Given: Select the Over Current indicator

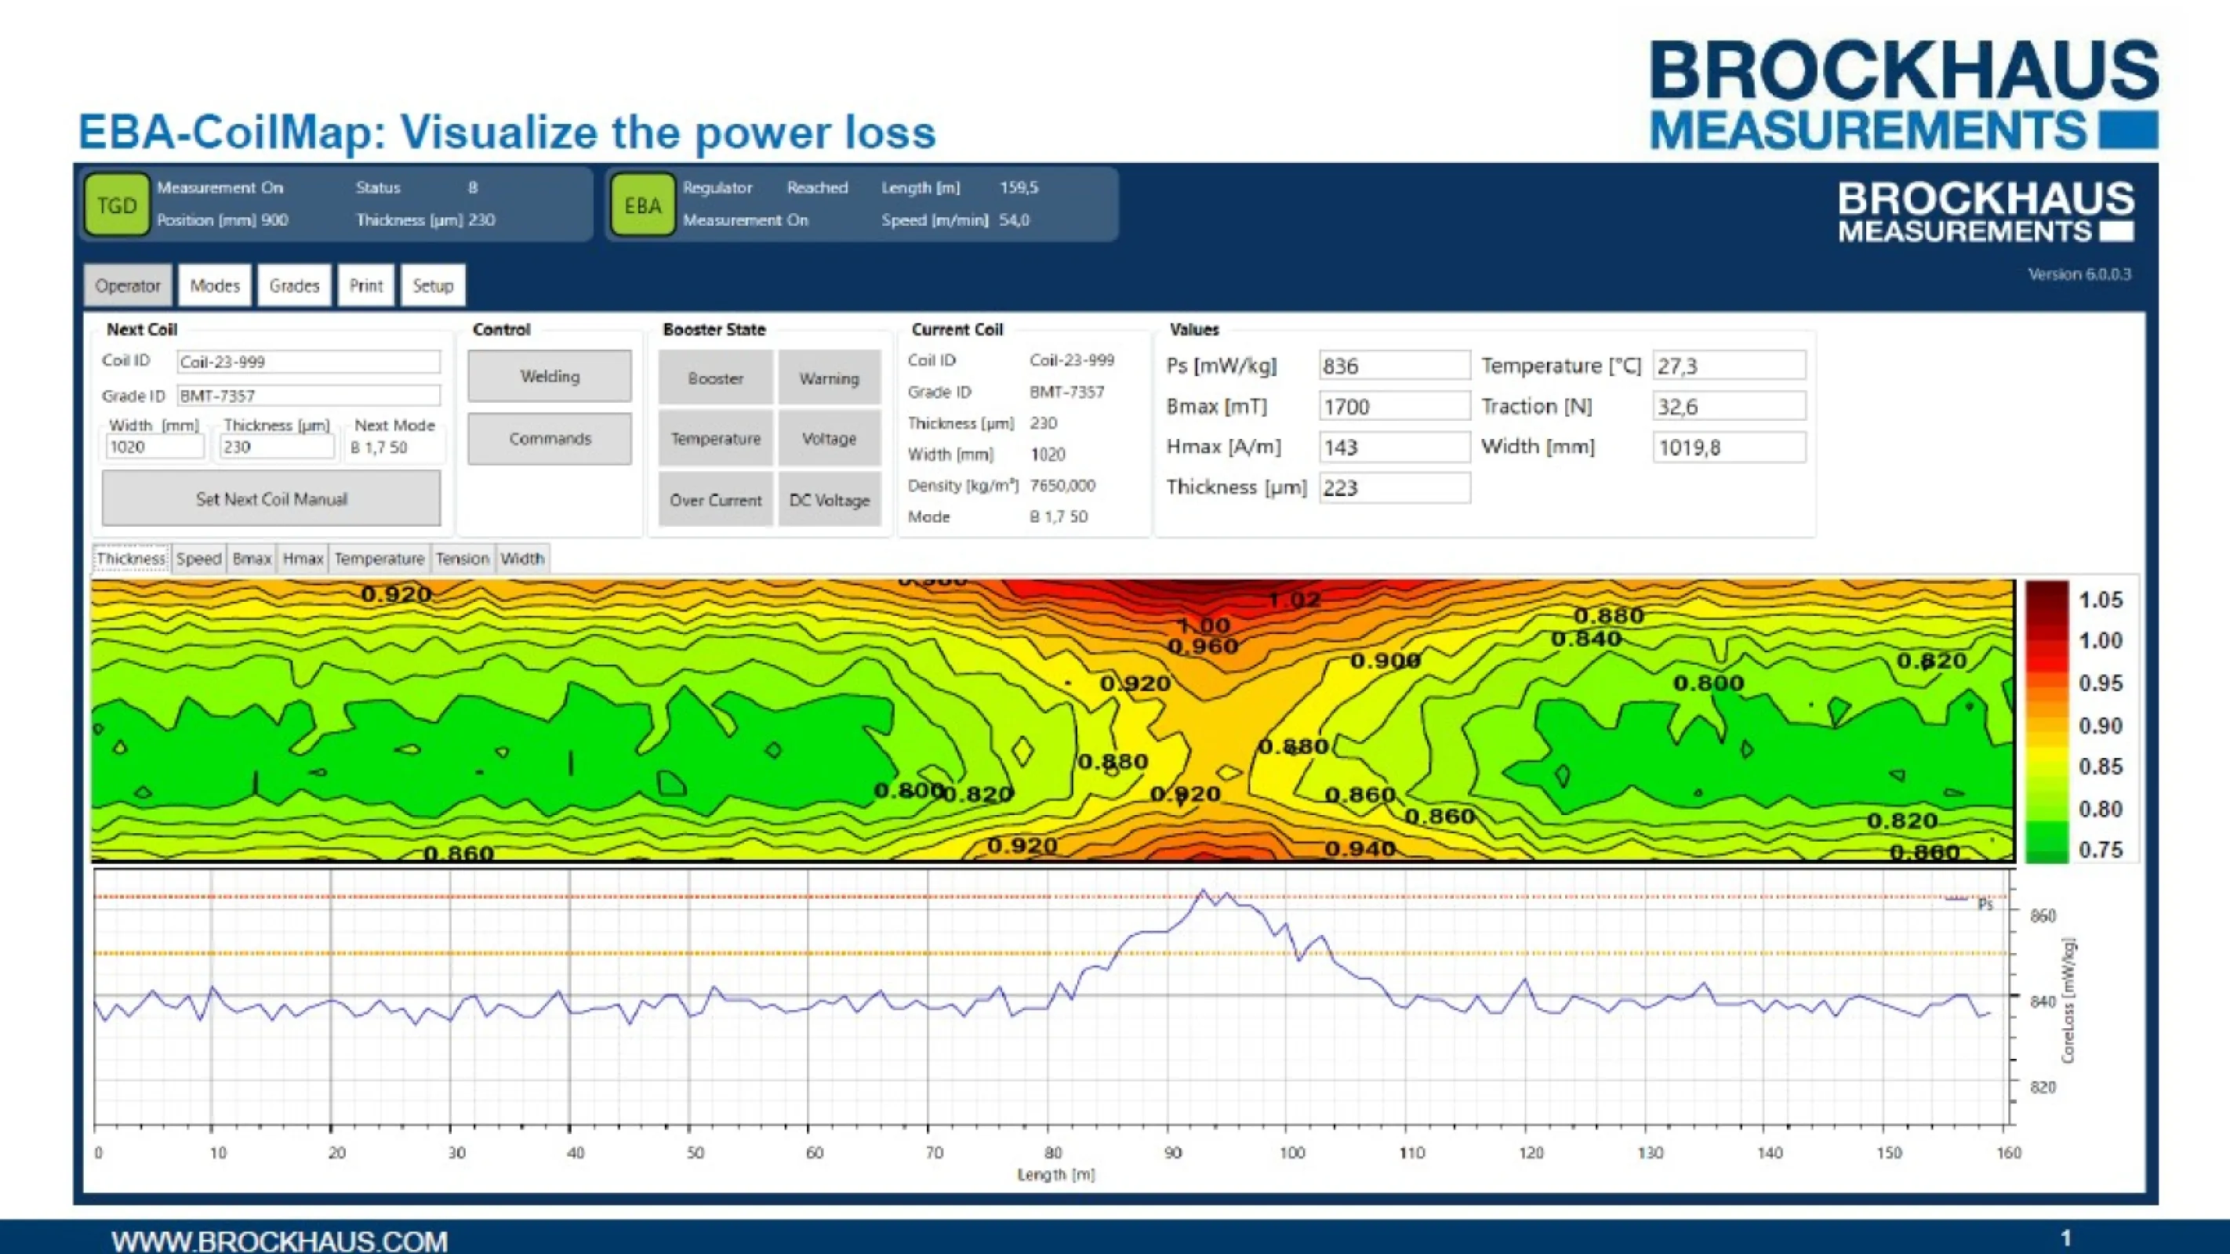Looking at the screenshot, I should [x=714, y=500].
